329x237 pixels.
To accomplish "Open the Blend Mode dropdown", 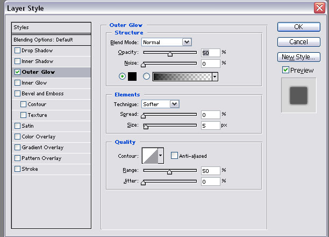I will (x=187, y=42).
